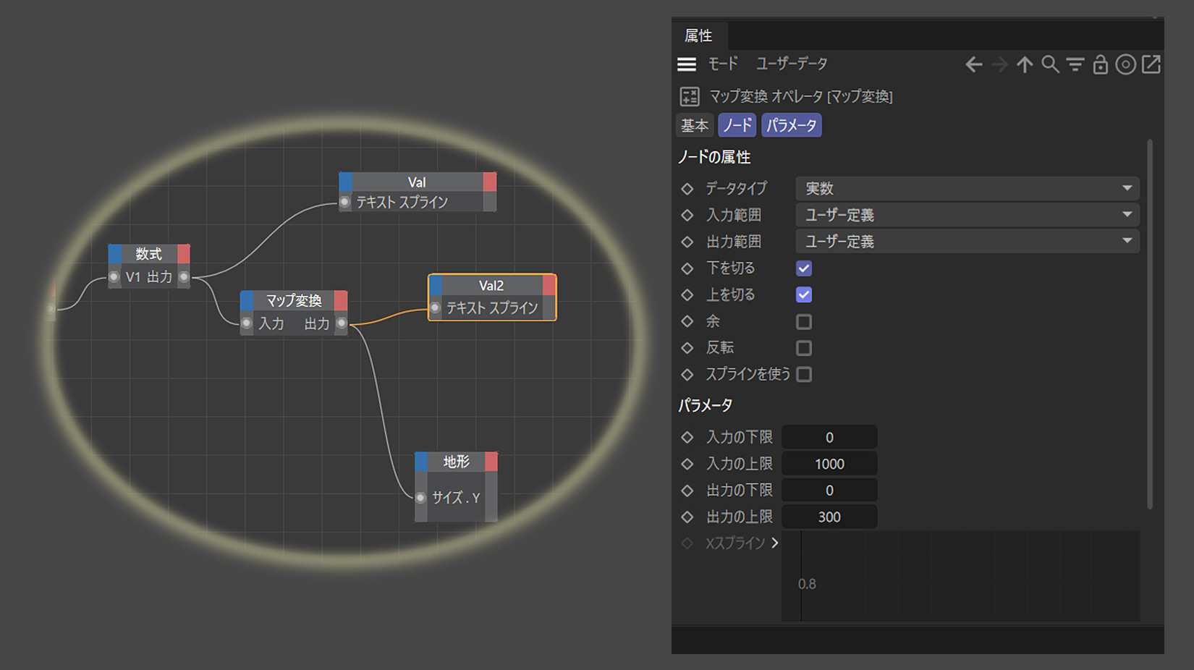This screenshot has height=670, width=1194.
Task: Open the search magnifier in attributes panel
Action: [x=1050, y=65]
